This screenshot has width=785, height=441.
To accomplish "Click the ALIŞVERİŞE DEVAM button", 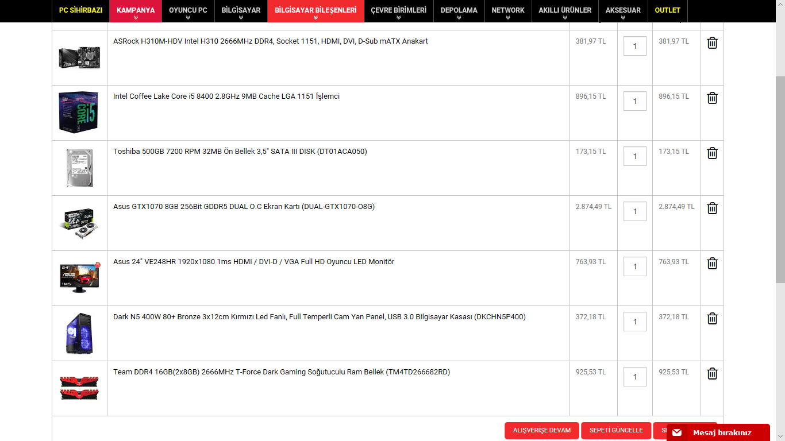I will (x=542, y=431).
